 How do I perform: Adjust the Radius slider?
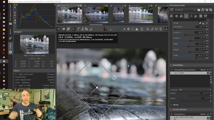coord(190,96)
